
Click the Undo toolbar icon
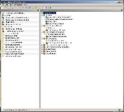tap(23, 8)
